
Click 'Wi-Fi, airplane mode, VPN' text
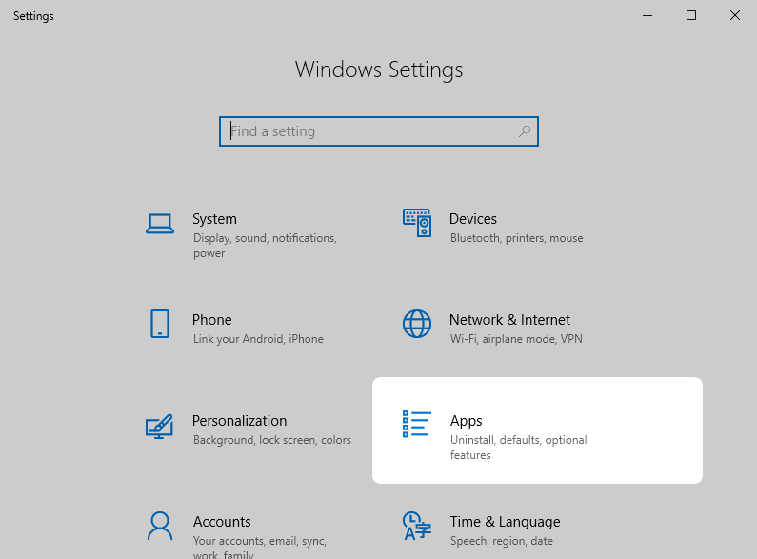(x=516, y=339)
